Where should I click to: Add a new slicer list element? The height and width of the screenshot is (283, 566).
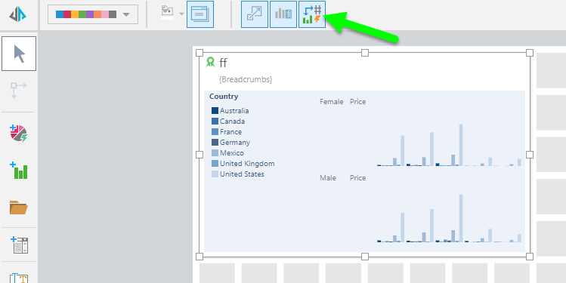(x=19, y=245)
